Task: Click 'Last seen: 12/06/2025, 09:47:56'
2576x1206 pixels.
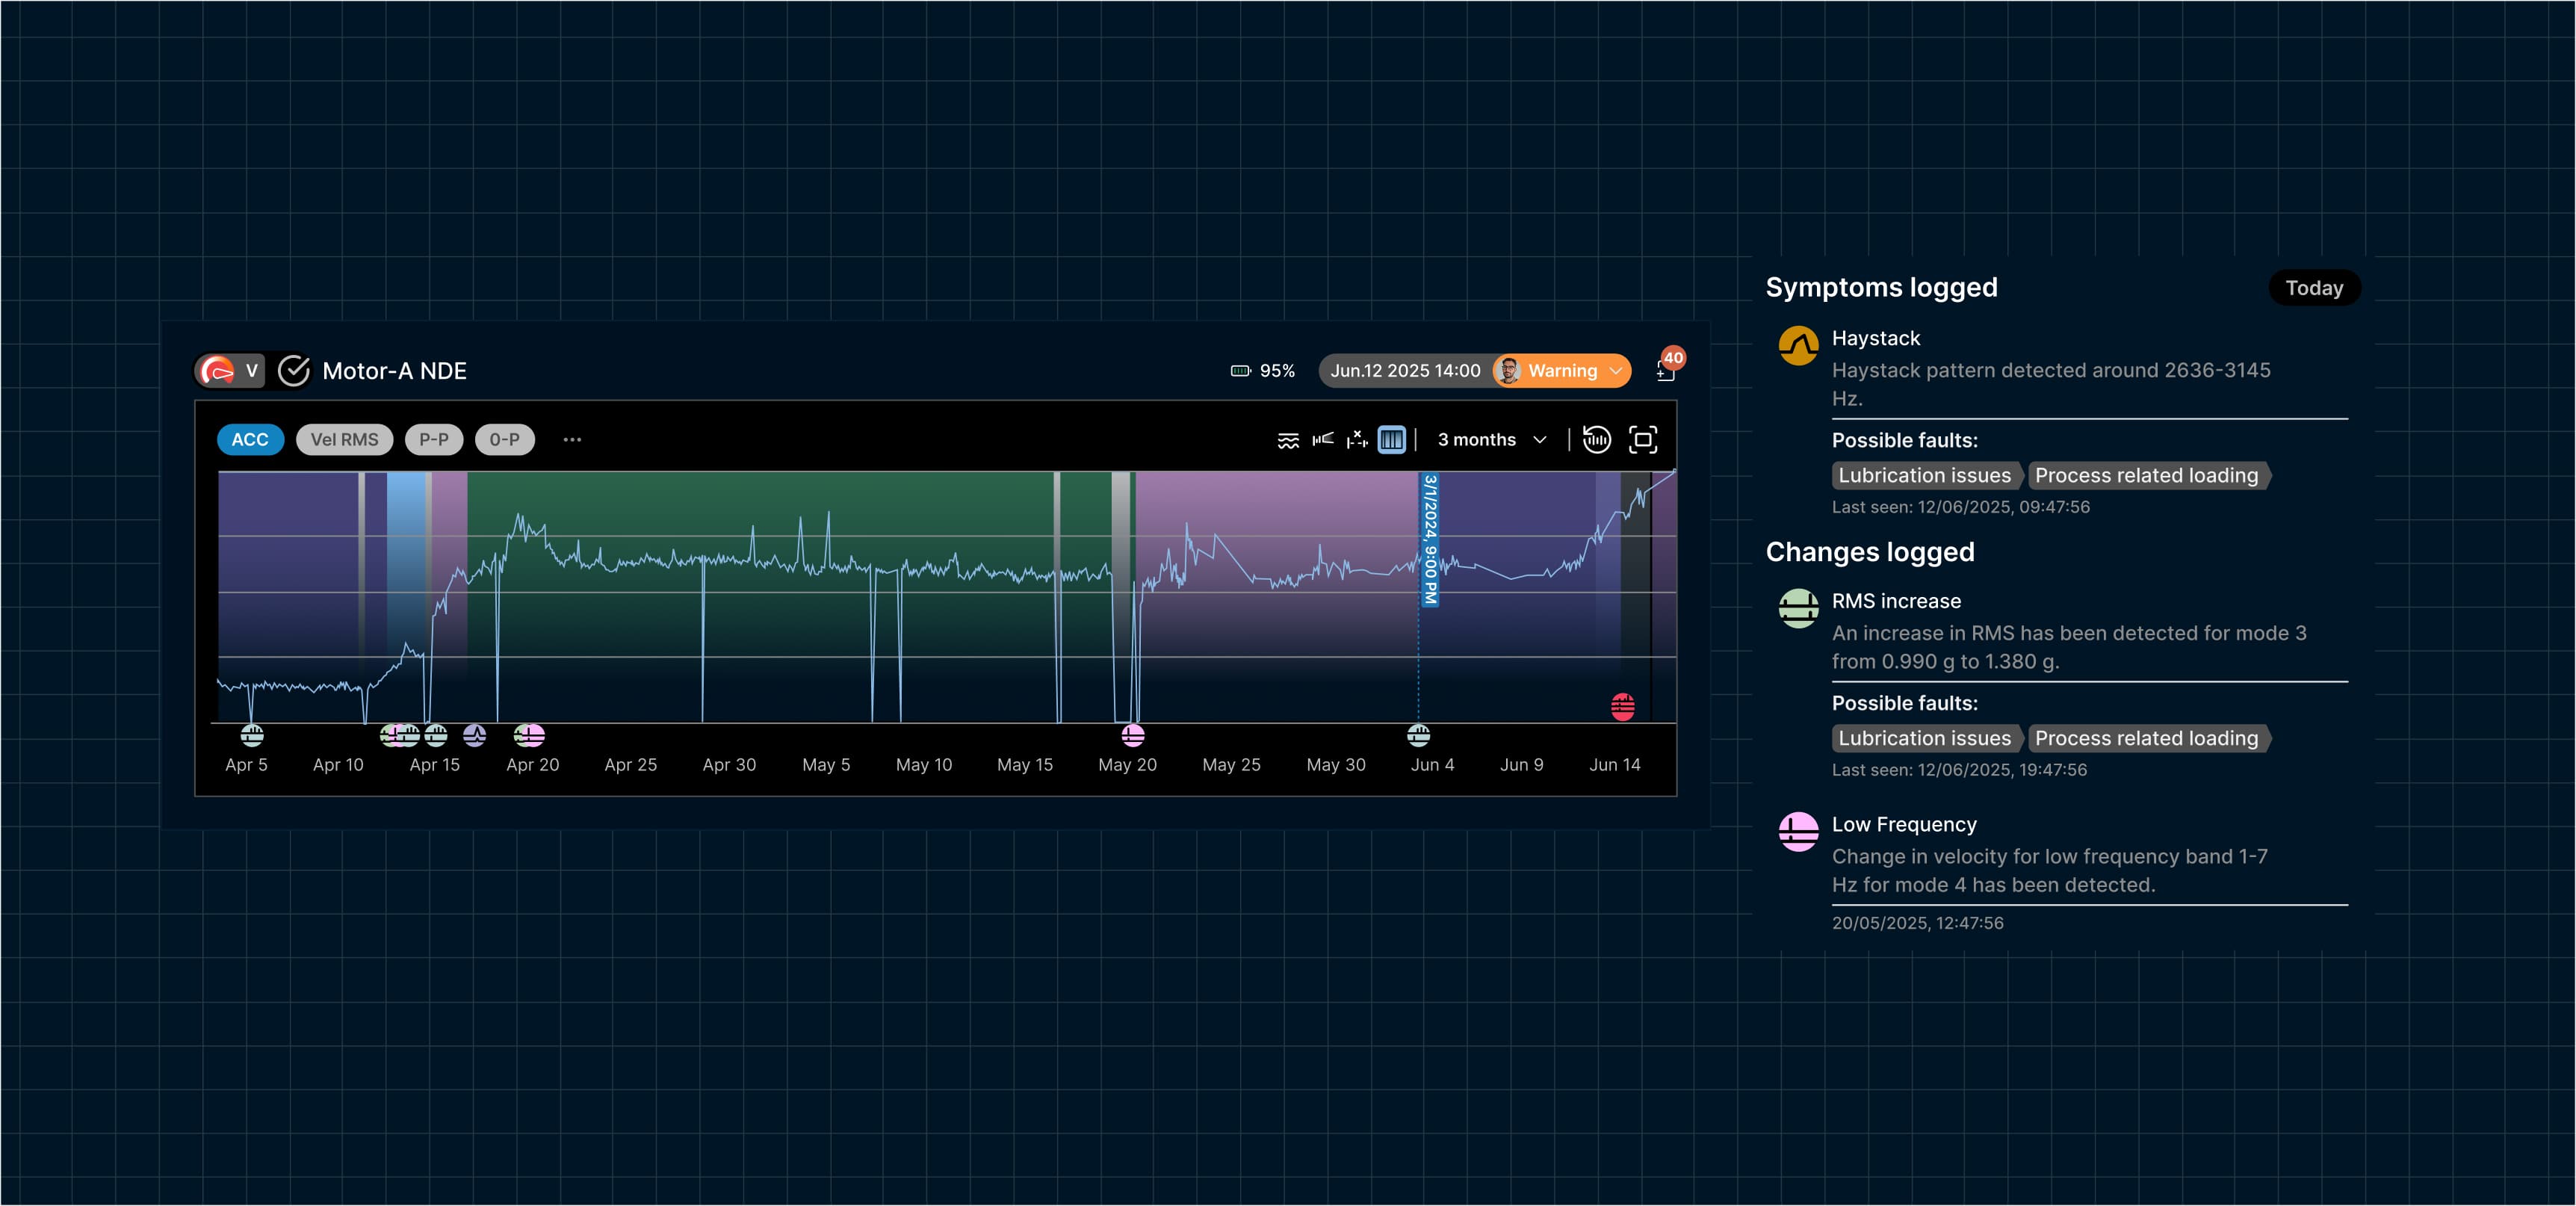Action: pyautogui.click(x=1960, y=507)
